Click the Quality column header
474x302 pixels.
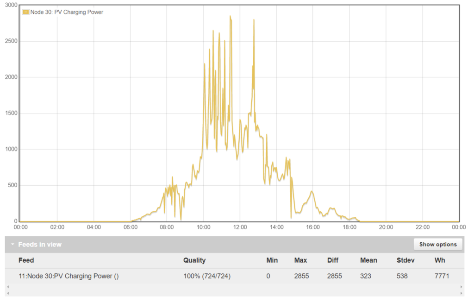click(194, 260)
